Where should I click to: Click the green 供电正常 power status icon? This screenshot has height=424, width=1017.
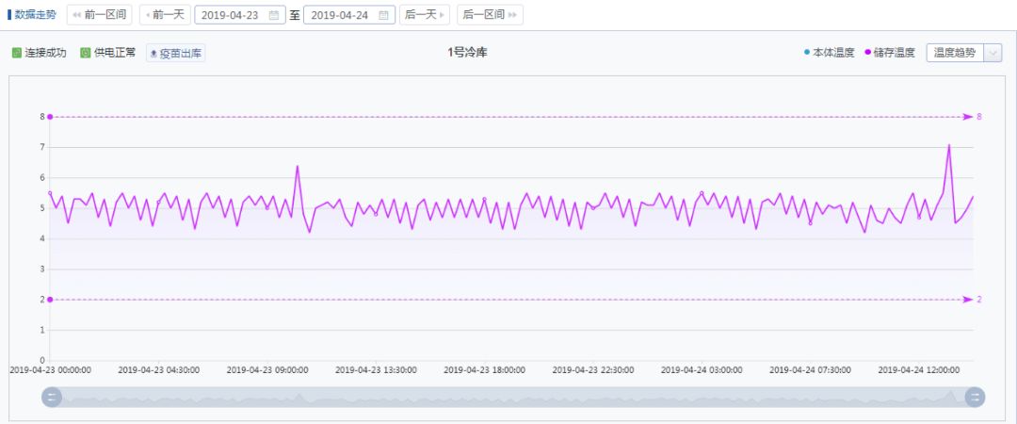click(x=86, y=53)
